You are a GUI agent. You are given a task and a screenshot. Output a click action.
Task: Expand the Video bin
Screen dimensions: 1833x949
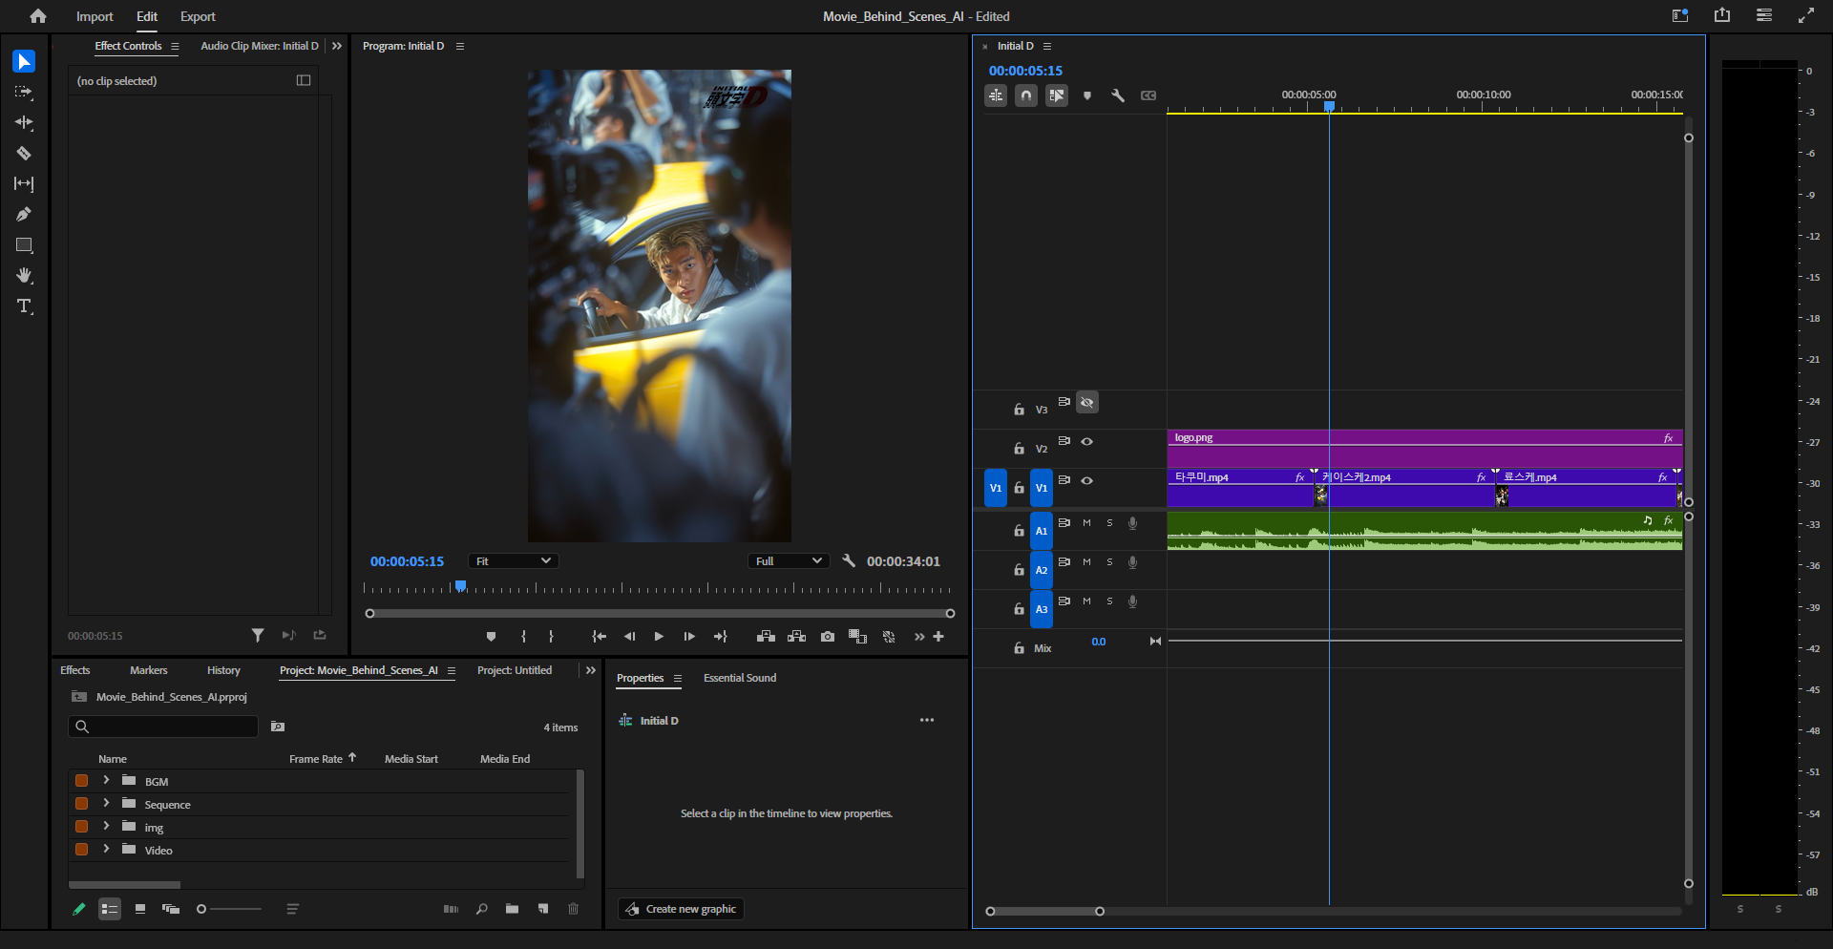pos(106,849)
